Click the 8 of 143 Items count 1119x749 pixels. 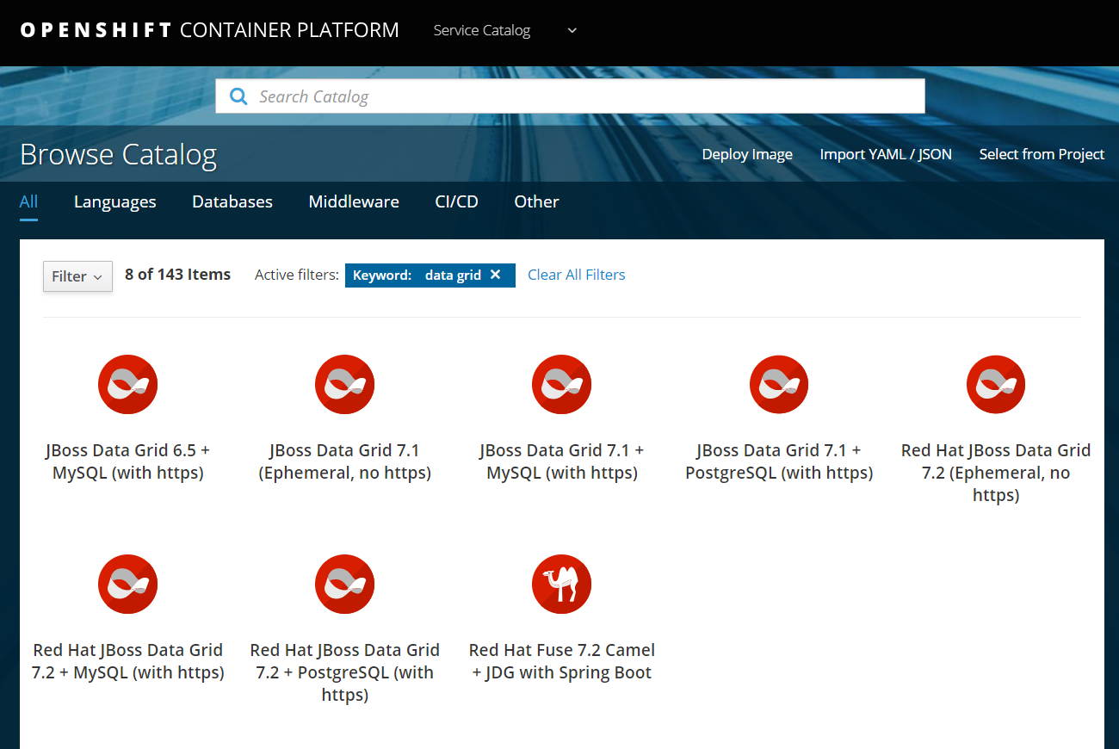point(178,275)
